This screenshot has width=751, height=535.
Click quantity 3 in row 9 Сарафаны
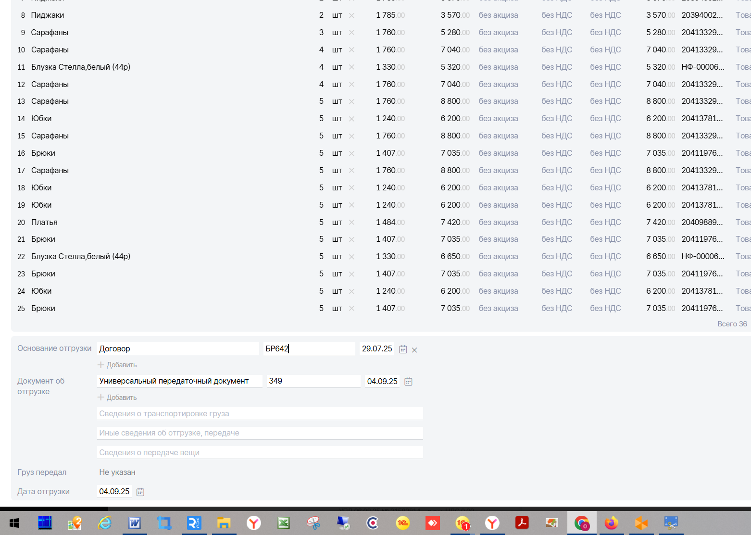pos(321,33)
